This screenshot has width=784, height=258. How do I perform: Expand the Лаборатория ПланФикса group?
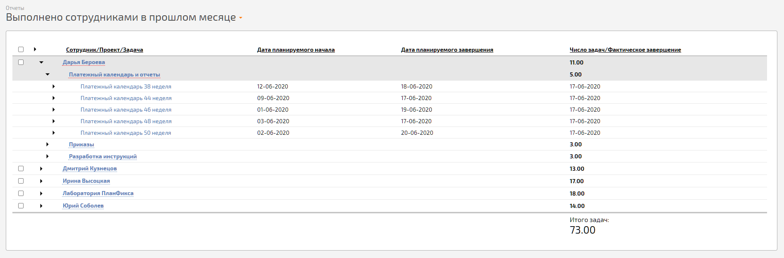pyautogui.click(x=41, y=193)
